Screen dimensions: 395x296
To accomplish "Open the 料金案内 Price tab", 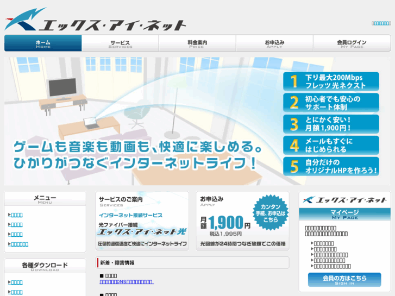I will [197, 43].
